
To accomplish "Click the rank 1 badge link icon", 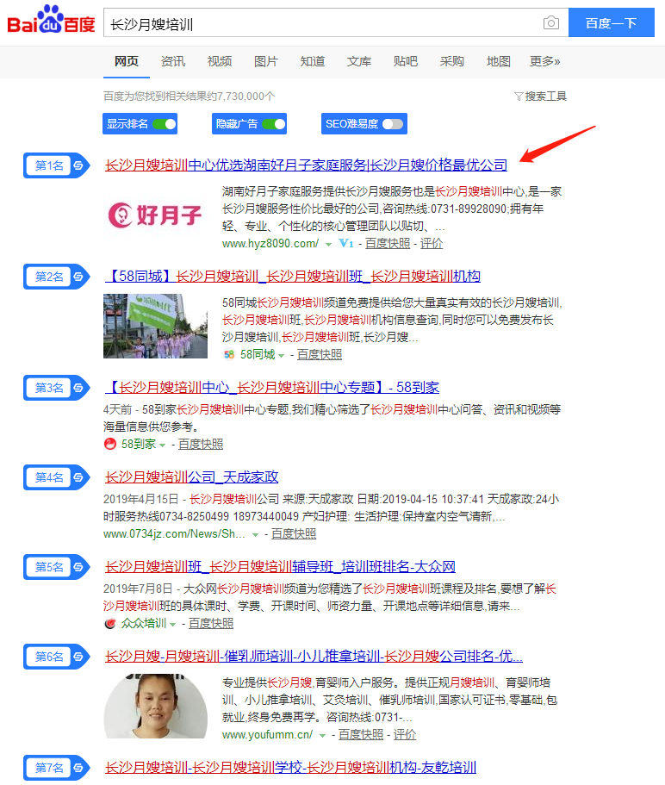I will point(78,165).
